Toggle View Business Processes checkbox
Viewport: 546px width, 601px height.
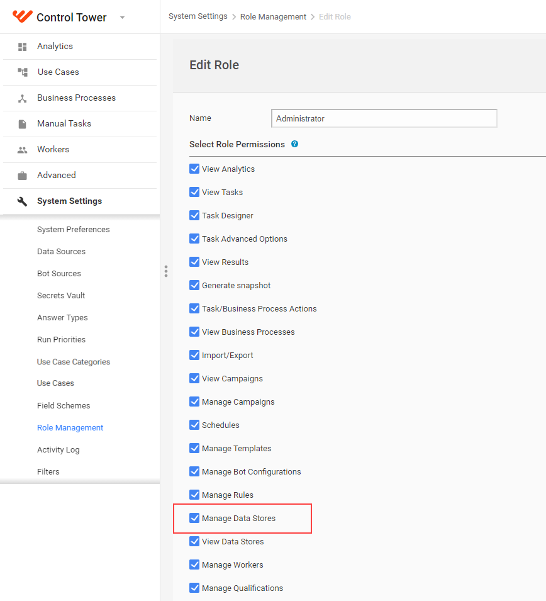pyautogui.click(x=194, y=332)
